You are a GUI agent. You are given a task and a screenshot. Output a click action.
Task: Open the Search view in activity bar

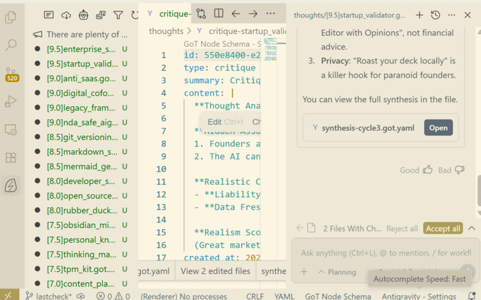[11, 45]
